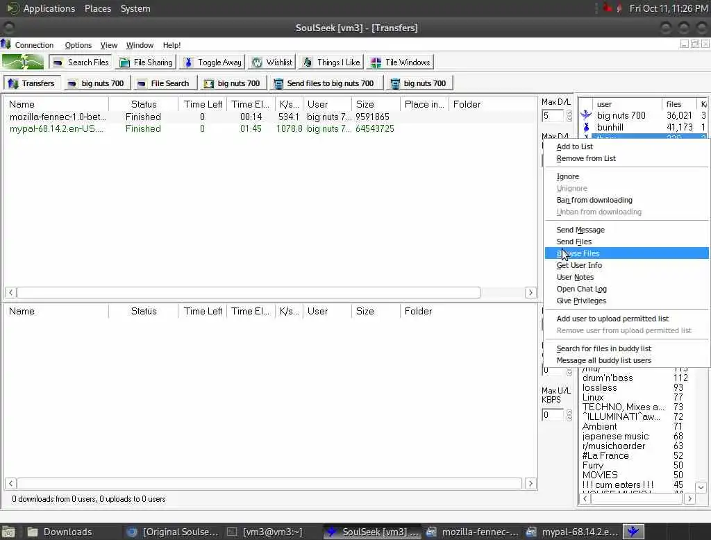The height and width of the screenshot is (540, 711).
Task: Open the Connection menu
Action: (x=34, y=45)
